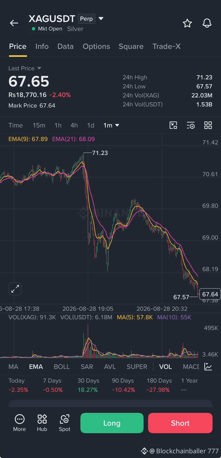221x458 pixels.
Task: Select the 4h chart interval
Action: [74, 125]
